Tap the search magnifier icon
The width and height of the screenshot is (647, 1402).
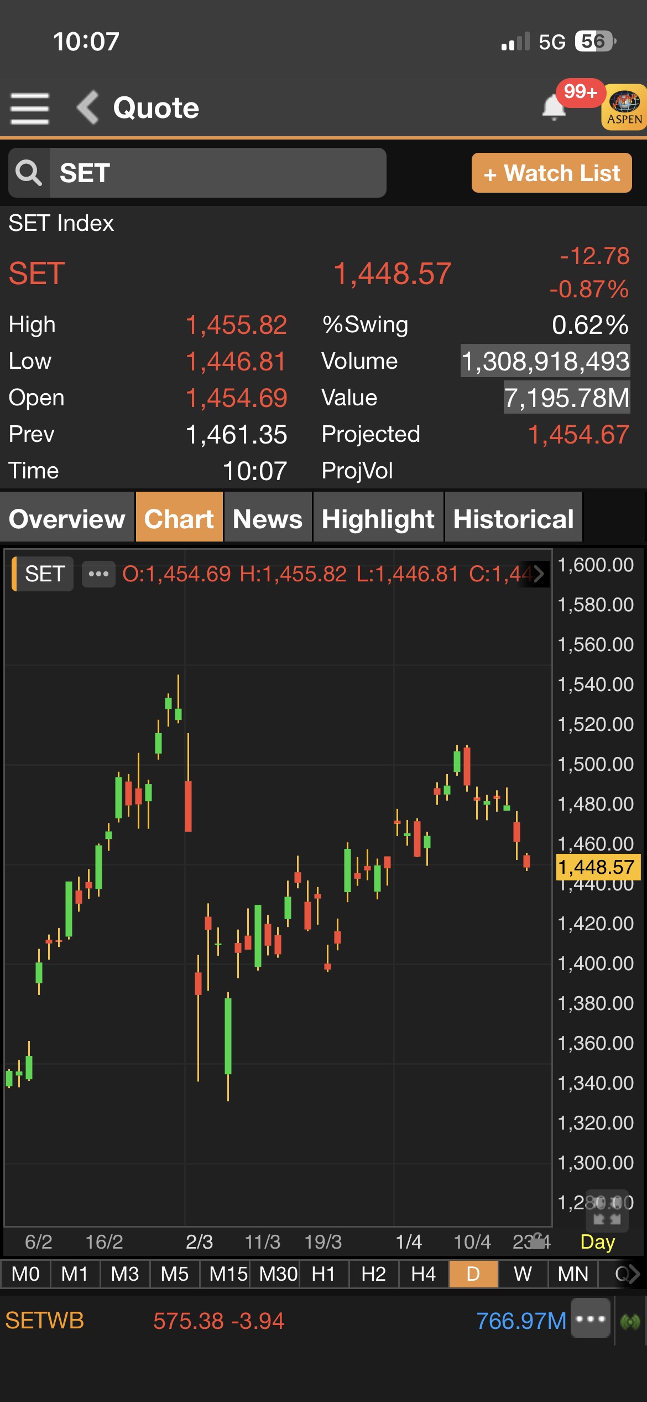(x=29, y=173)
